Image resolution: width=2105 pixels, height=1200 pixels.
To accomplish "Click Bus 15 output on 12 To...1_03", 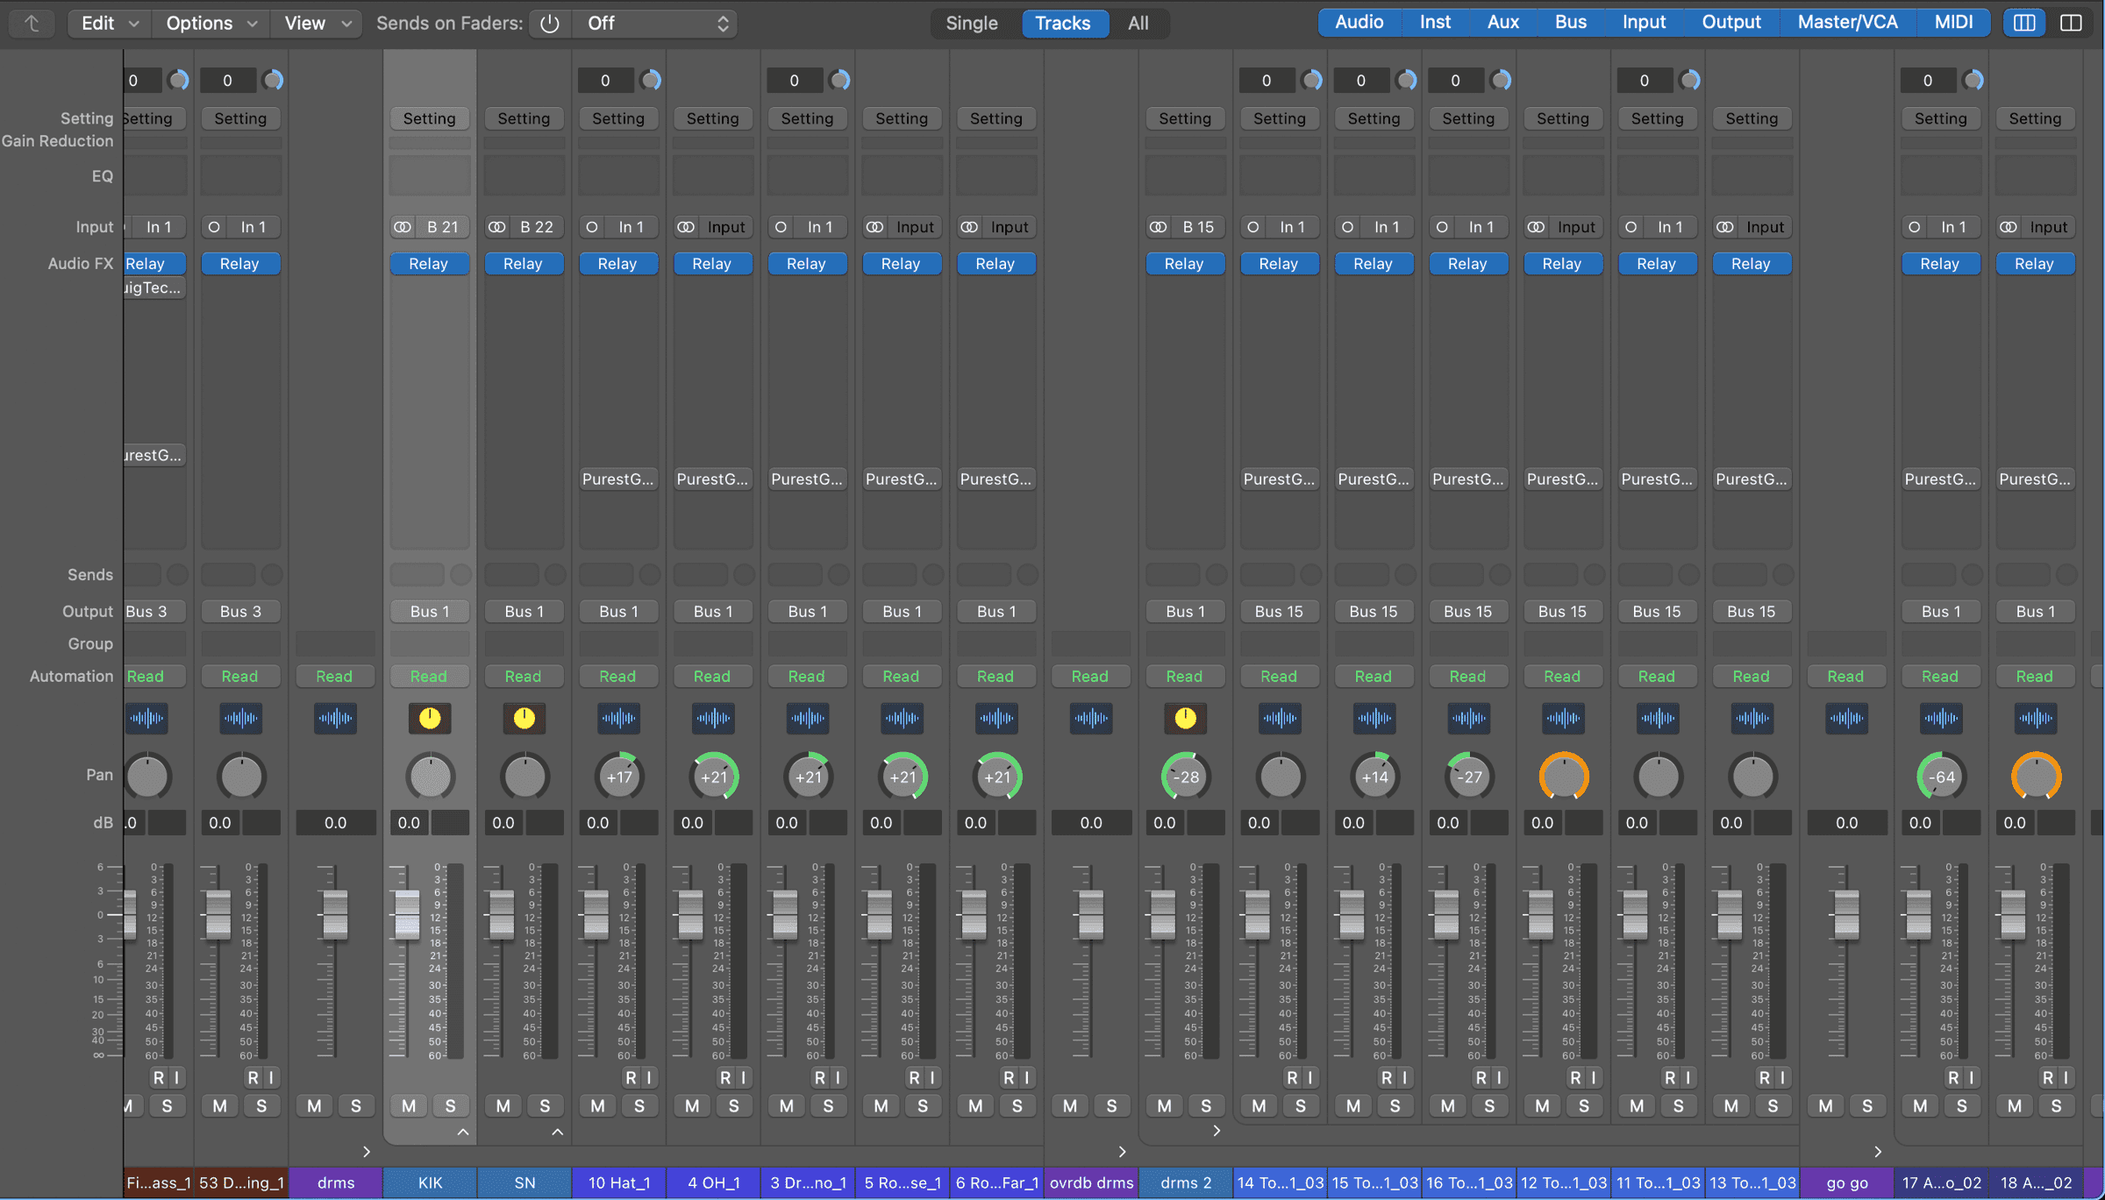I will 1562,611.
